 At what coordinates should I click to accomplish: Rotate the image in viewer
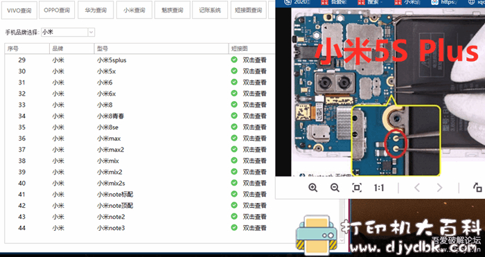(477, 188)
